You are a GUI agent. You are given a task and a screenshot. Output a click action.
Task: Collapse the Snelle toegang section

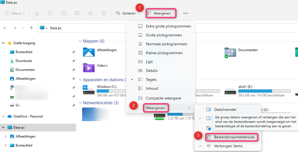(x=3, y=43)
